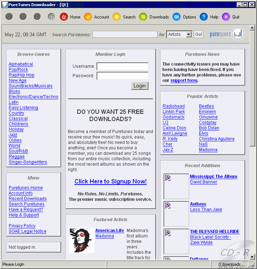
Task: Open Avril Lavigne artist link
Action: tap(175, 133)
